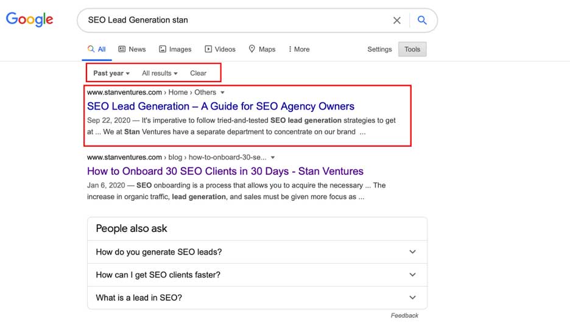
Task: Open the Past year time filter dropdown
Action: (x=111, y=73)
